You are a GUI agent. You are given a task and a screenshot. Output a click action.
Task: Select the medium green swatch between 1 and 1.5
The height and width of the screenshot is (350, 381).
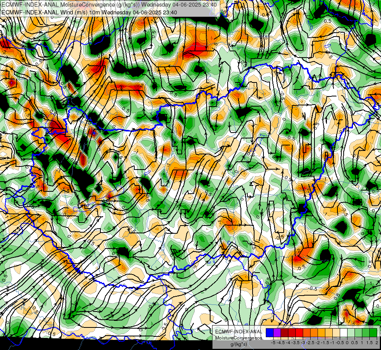(x=366, y=333)
